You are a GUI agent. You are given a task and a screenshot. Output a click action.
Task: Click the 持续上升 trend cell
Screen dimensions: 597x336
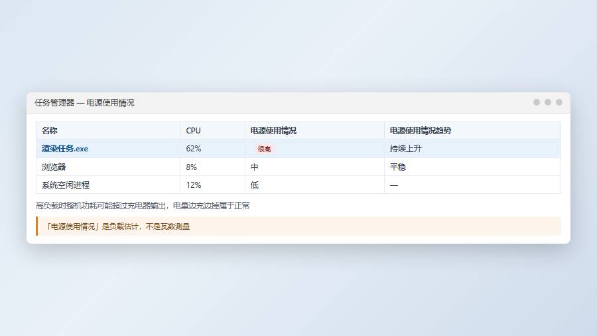coord(472,149)
